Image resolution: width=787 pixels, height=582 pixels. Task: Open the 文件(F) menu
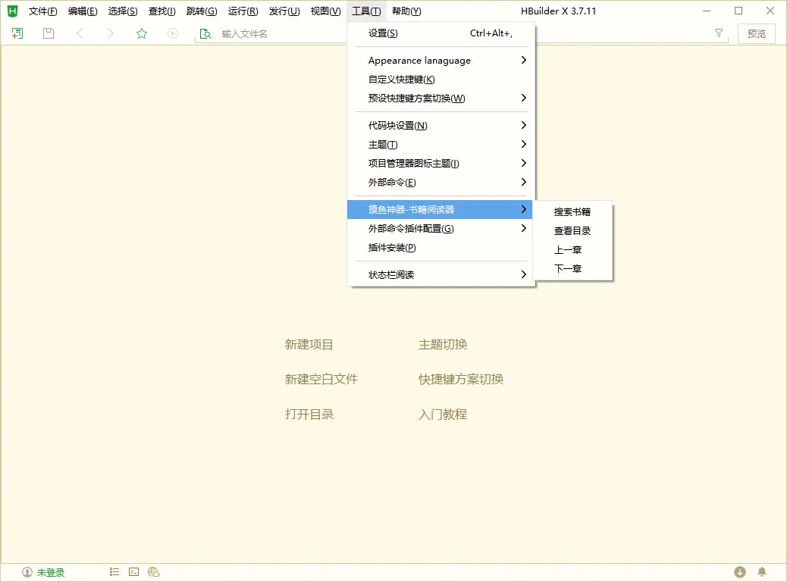[42, 11]
